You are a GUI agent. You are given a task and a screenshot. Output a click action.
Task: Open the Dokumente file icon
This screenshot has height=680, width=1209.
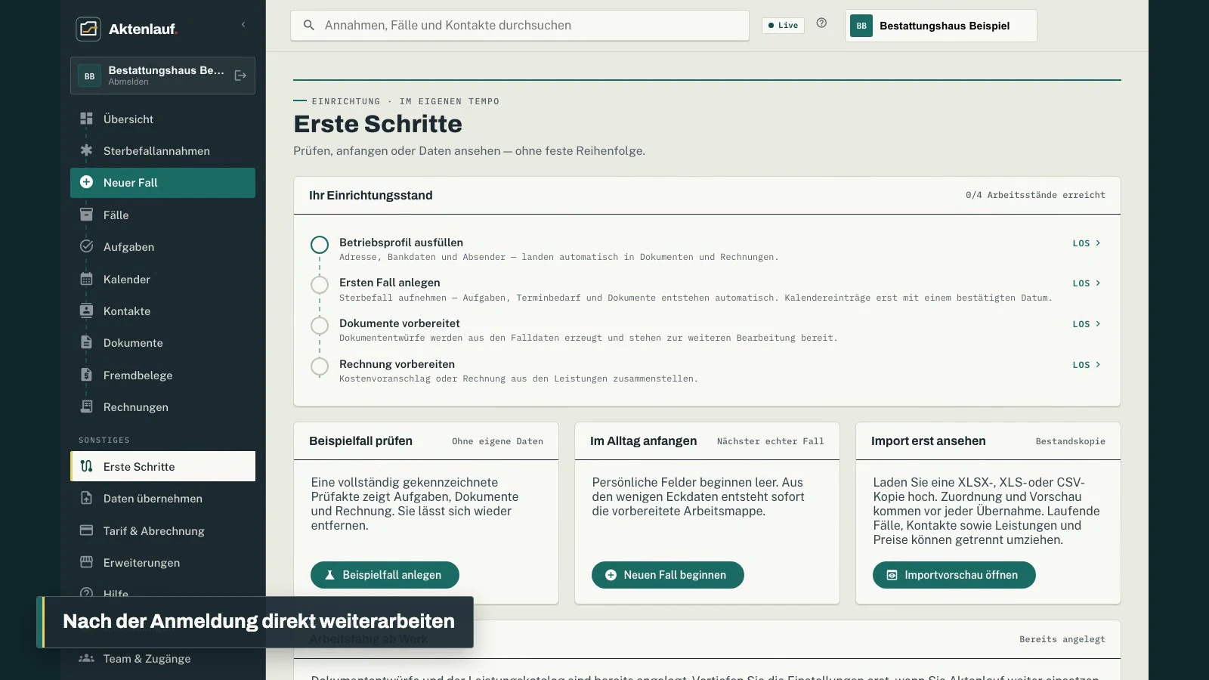tap(86, 342)
